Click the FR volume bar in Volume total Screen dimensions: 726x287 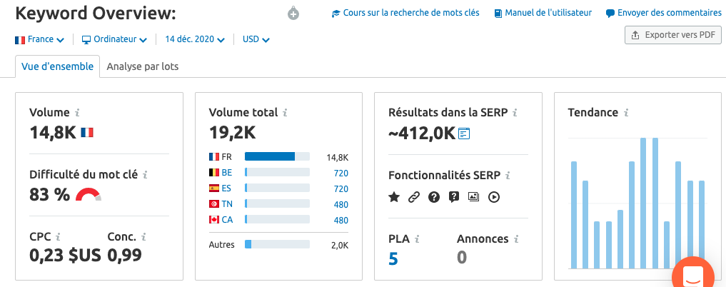click(277, 157)
